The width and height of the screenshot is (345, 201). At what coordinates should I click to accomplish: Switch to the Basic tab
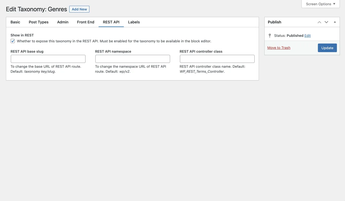click(15, 22)
